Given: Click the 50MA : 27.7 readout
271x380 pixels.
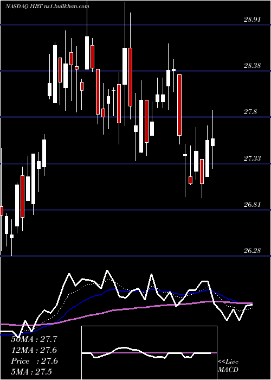Looking at the screenshot, I should [34, 339].
